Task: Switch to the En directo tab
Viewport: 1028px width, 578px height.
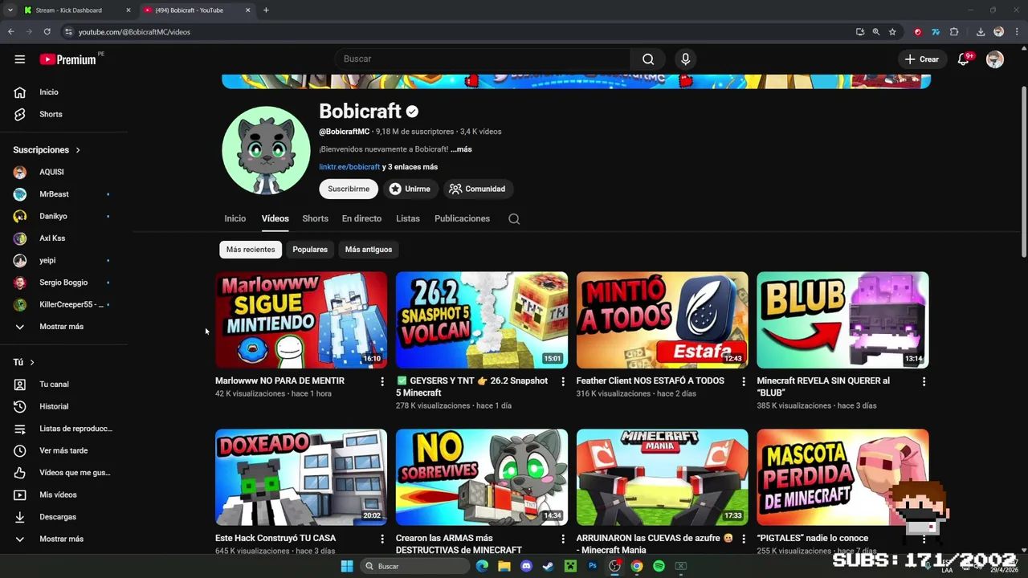Action: click(x=361, y=218)
